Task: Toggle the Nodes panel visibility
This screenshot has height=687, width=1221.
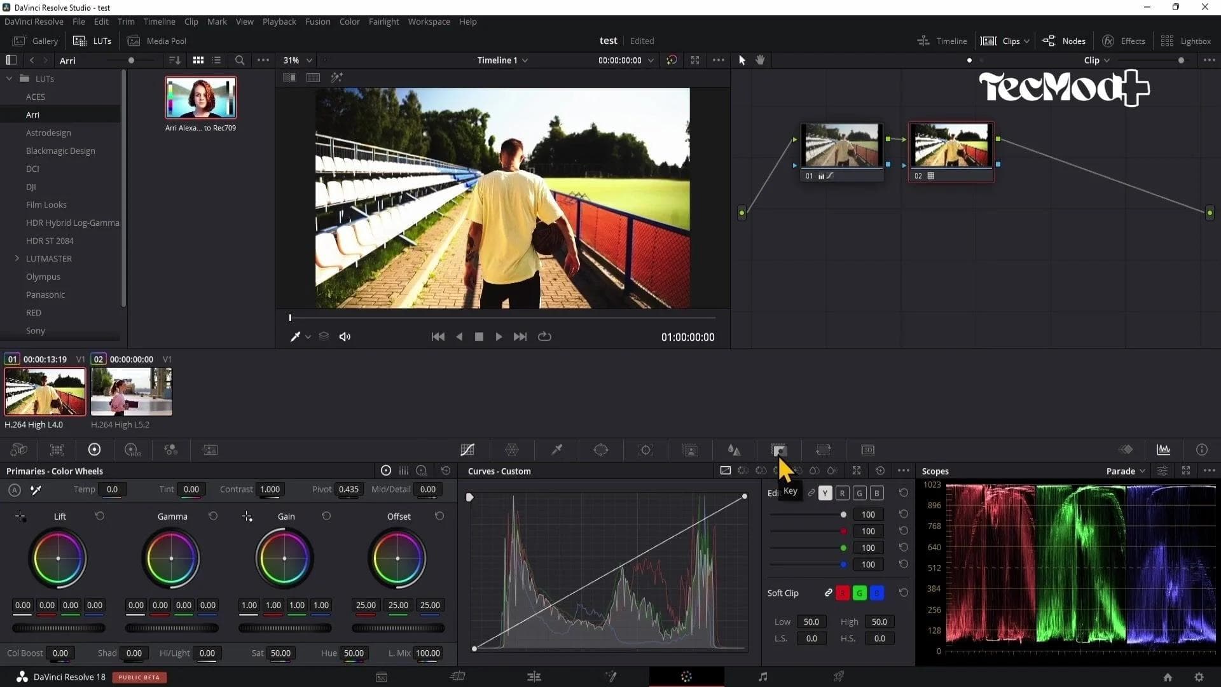Action: click(x=1064, y=40)
